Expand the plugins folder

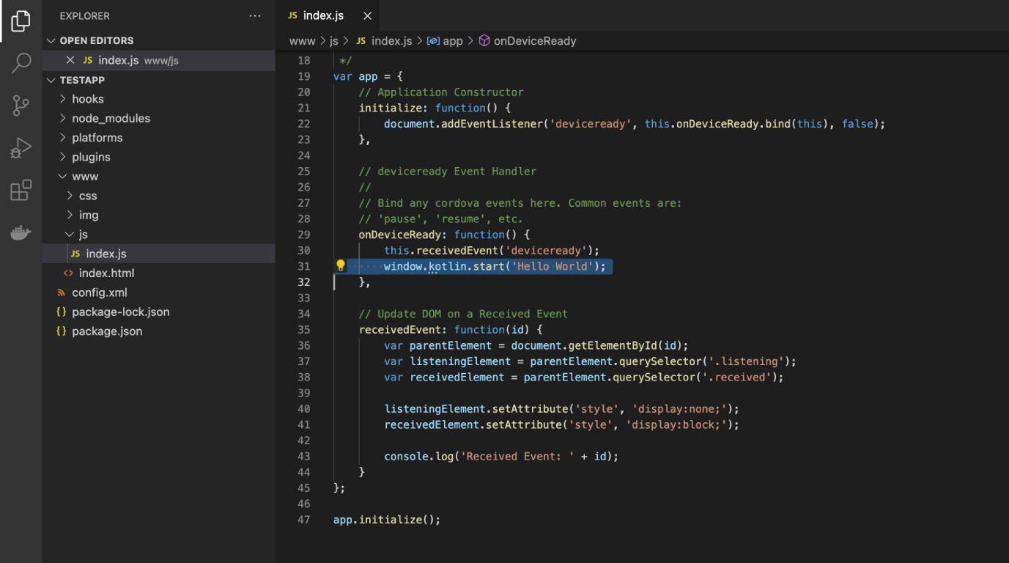63,157
